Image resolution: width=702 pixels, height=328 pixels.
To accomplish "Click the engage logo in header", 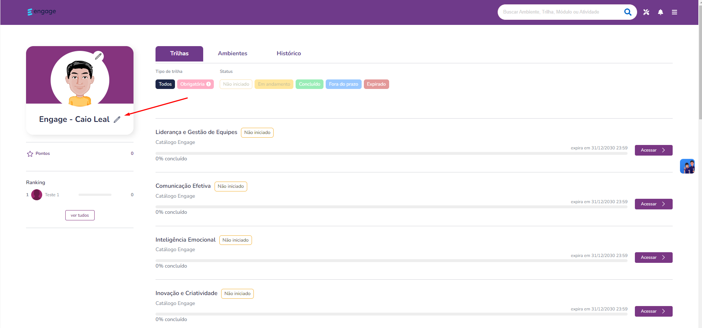I will pos(41,12).
